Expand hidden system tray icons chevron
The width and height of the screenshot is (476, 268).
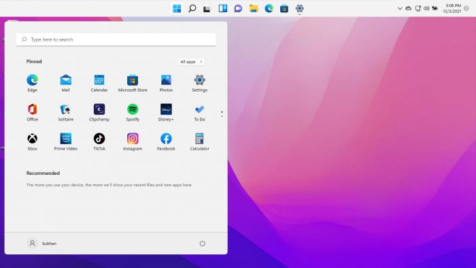pyautogui.click(x=400, y=8)
